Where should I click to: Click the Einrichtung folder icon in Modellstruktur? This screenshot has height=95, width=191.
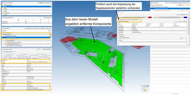tap(4, 13)
